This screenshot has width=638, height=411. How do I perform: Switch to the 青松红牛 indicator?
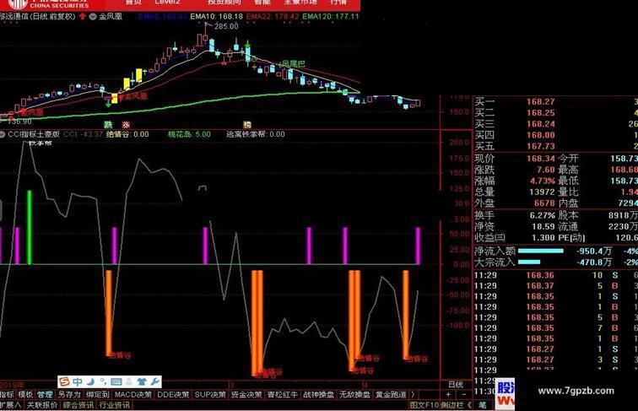[x=283, y=394]
